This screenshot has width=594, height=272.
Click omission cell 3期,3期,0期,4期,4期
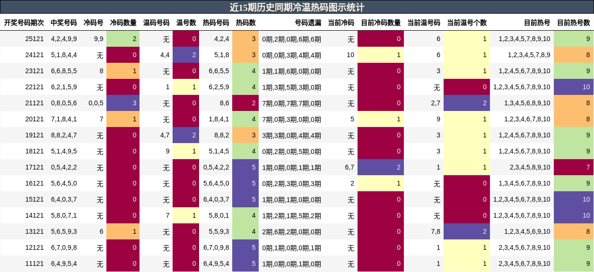coord(292,135)
